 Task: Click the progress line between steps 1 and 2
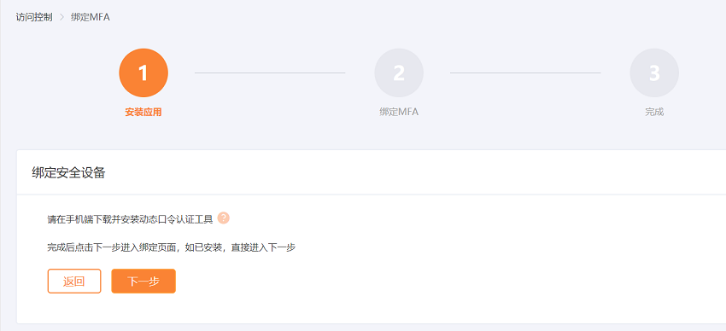click(x=270, y=73)
